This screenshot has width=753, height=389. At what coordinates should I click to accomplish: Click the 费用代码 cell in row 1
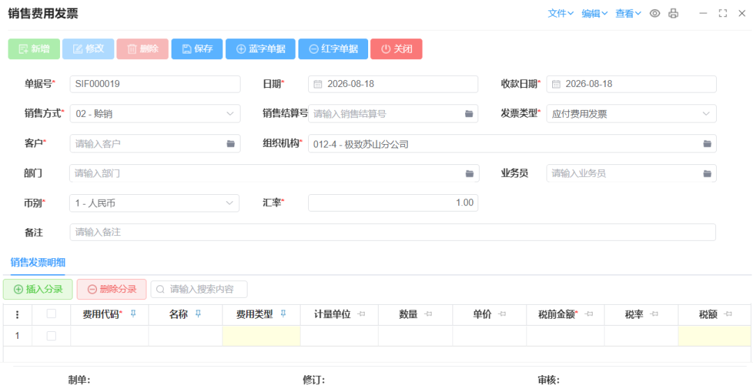pos(109,336)
